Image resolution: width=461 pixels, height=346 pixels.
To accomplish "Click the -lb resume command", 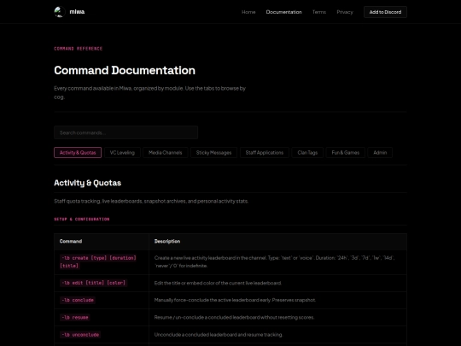I will (75, 318).
